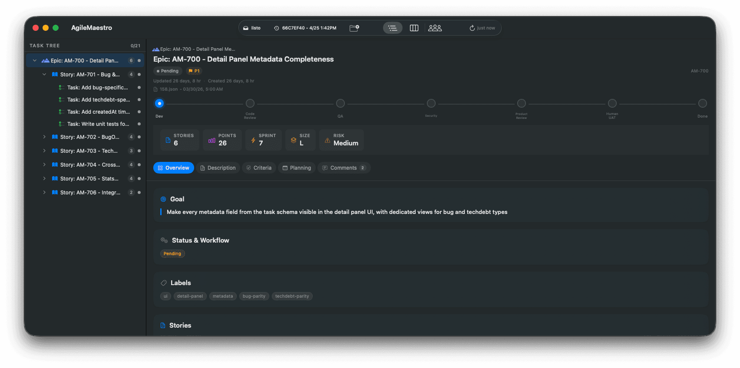The width and height of the screenshot is (740, 368).
Task: Select the 'Task: Add techdebt-spe...' row
Action: click(85, 100)
